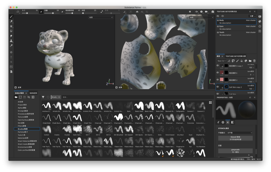This screenshot has height=172, width=271.
Task: Hide layer 填充图层 5
Action: (218, 72)
